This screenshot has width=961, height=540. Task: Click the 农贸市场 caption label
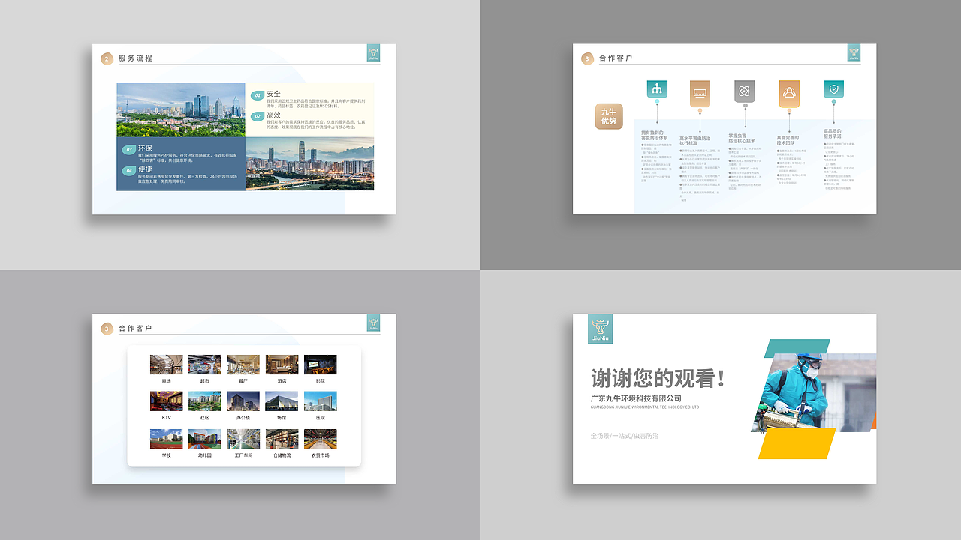[x=321, y=455]
